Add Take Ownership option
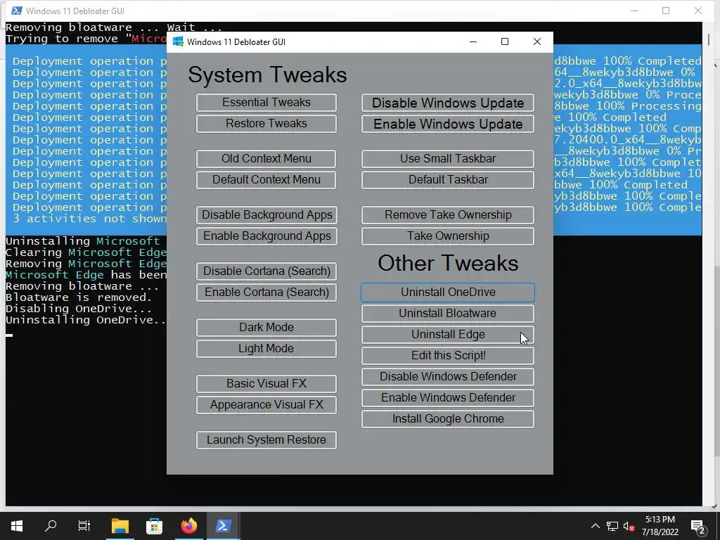This screenshot has height=540, width=720. click(x=448, y=236)
